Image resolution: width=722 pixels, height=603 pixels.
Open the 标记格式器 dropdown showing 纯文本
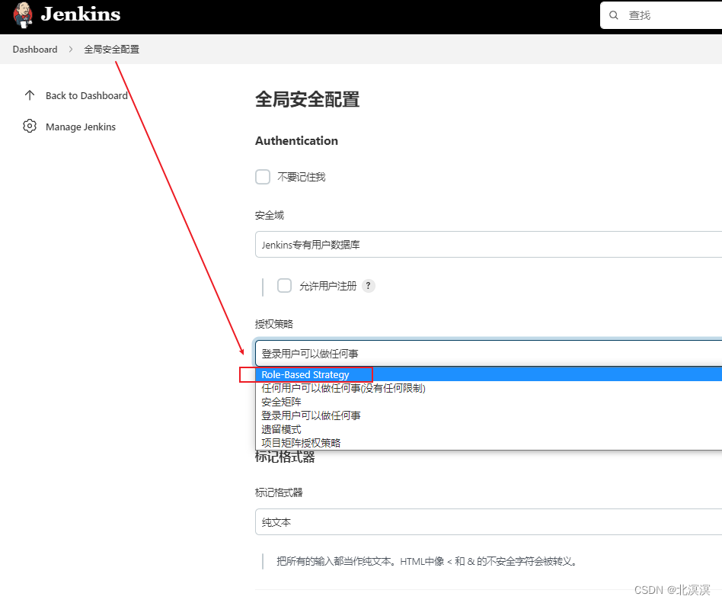click(x=488, y=522)
